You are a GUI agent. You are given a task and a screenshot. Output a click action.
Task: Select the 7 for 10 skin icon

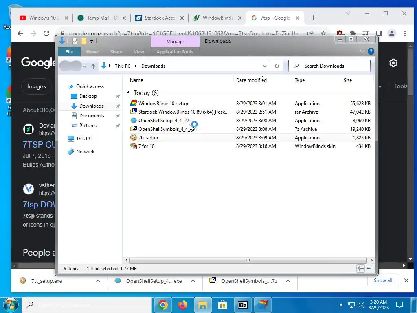[134, 146]
